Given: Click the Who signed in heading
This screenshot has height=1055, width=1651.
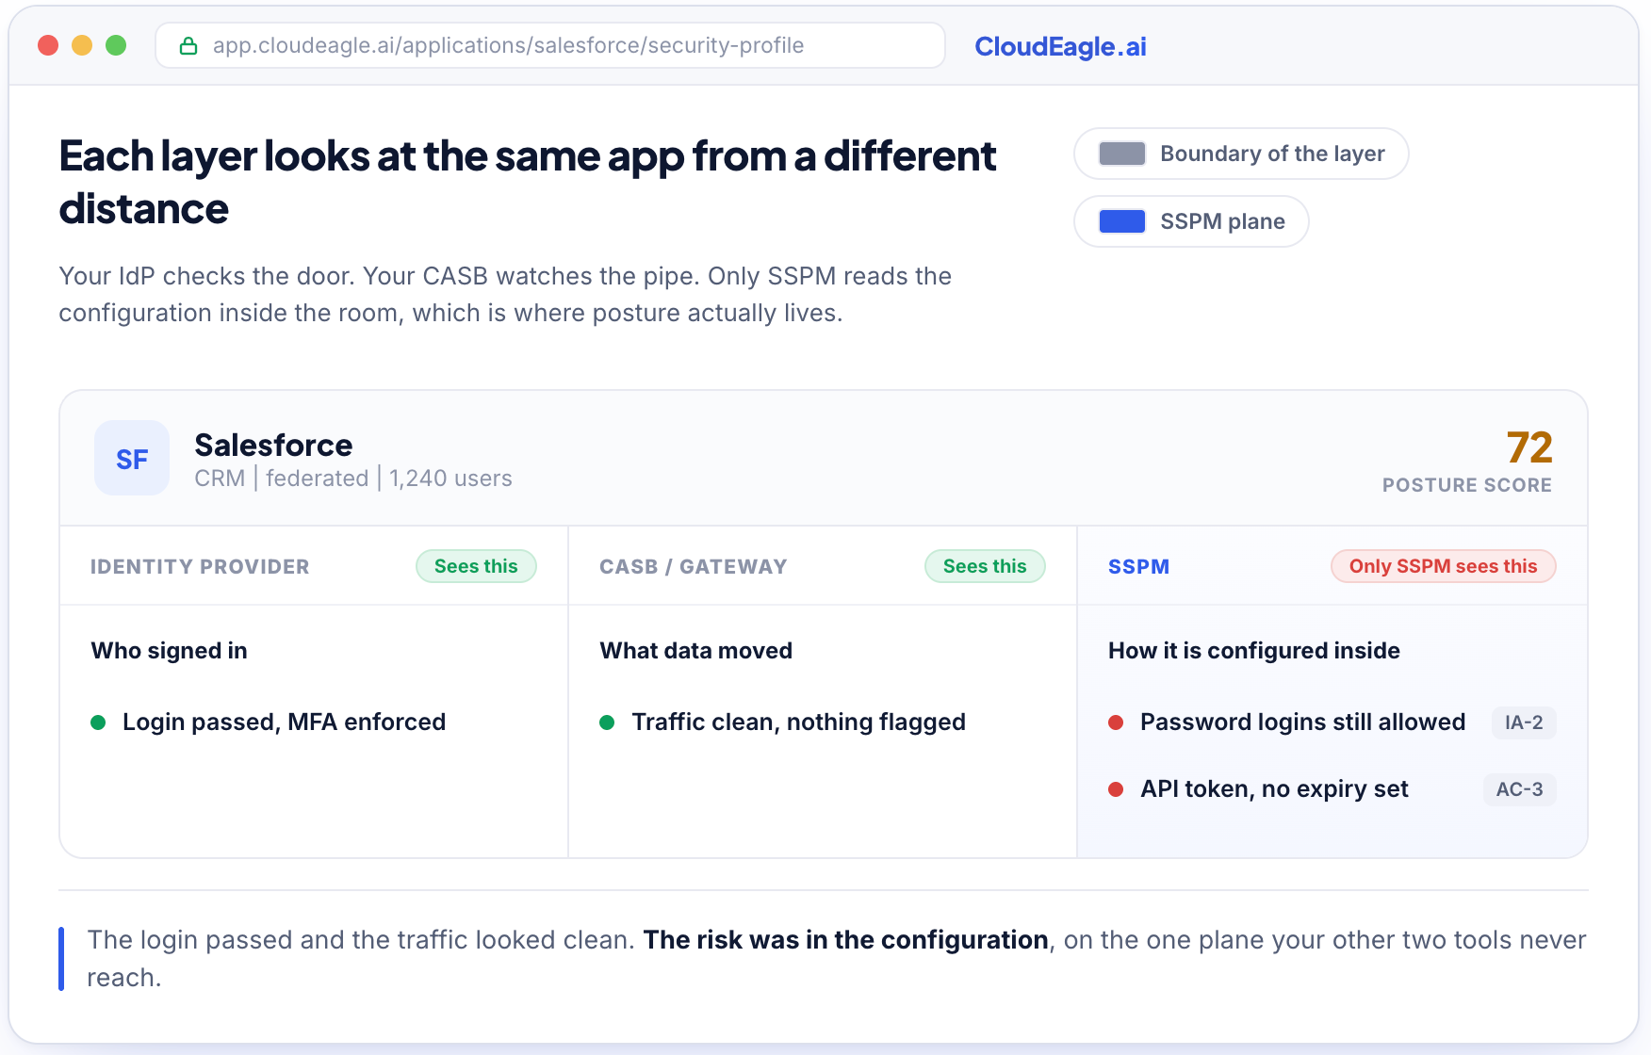Looking at the screenshot, I should tap(170, 651).
